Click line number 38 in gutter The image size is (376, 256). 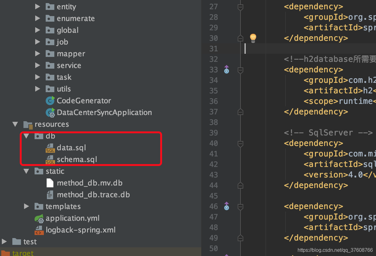214,122
